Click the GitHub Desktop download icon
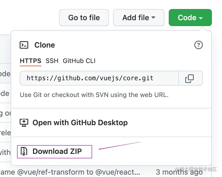Viewport: 222px width, 177px height. pyautogui.click(x=24, y=123)
